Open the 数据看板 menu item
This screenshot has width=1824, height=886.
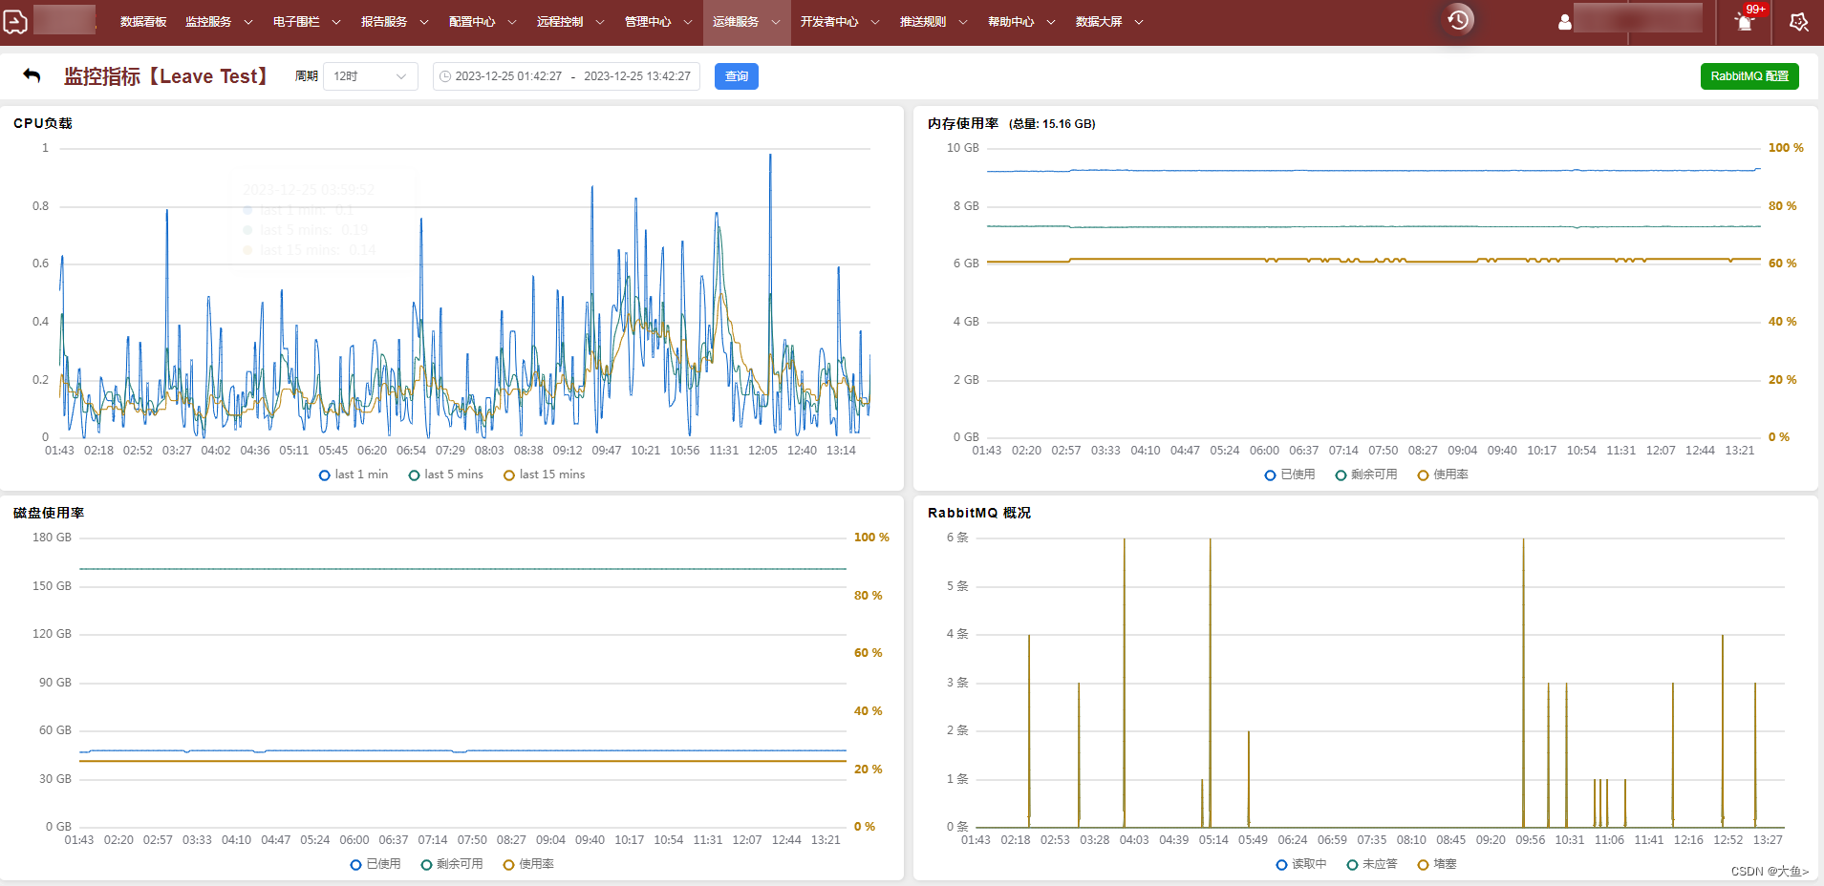coord(143,22)
